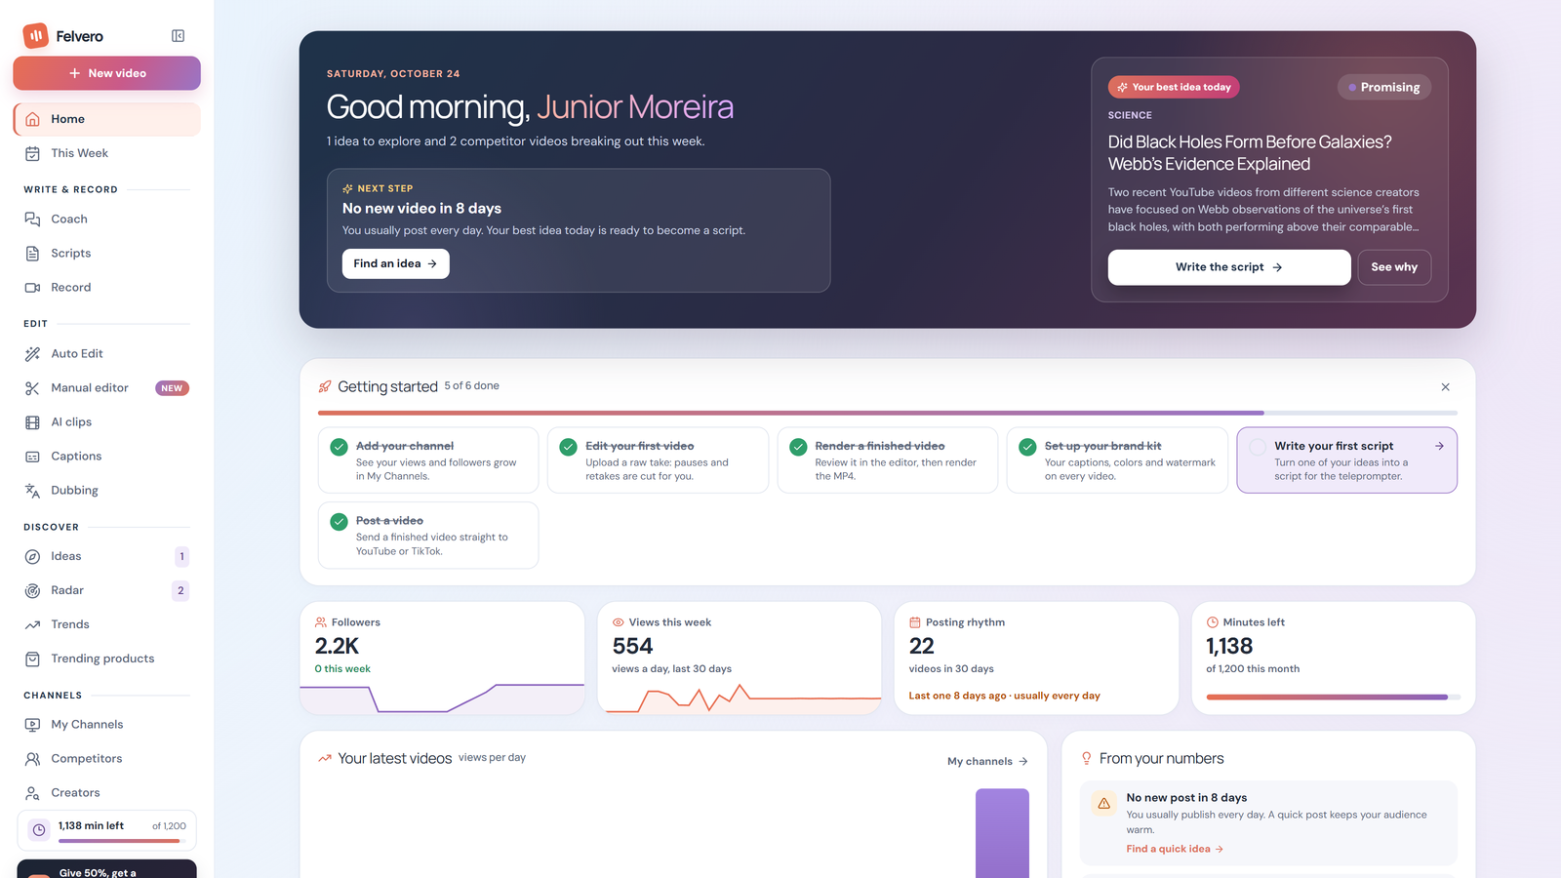Click the Edit your first video checkmark

click(x=568, y=447)
